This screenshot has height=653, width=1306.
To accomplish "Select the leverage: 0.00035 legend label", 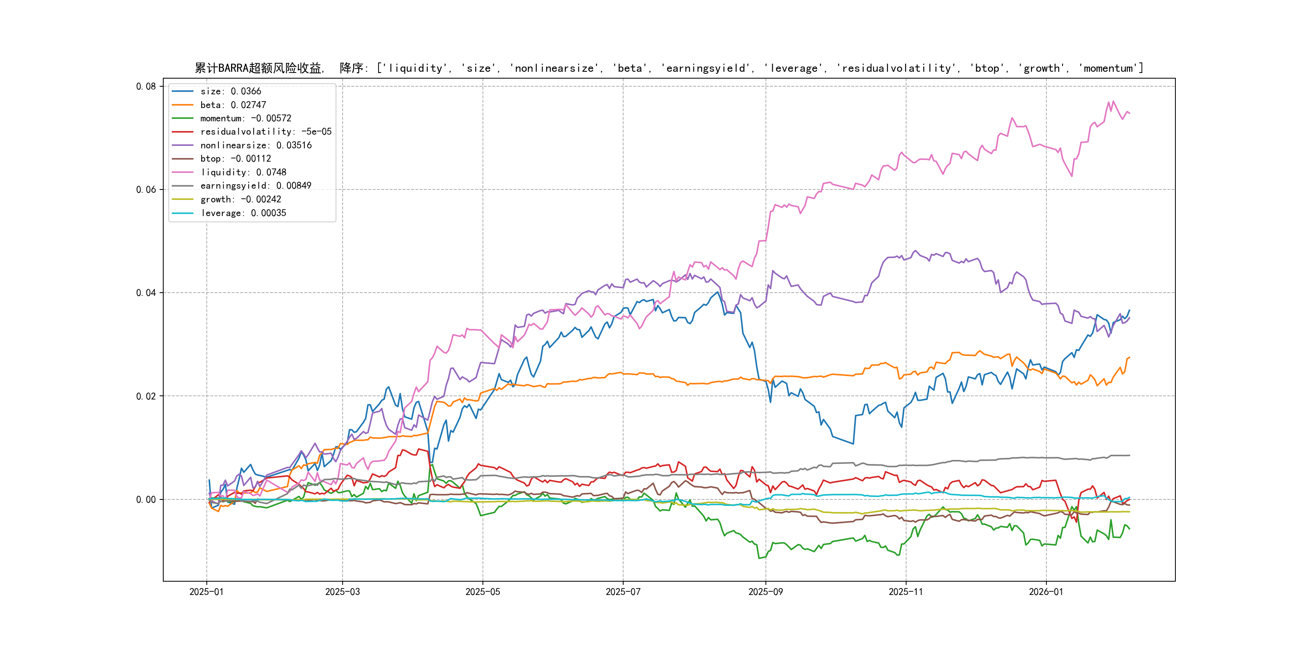I will (x=243, y=213).
